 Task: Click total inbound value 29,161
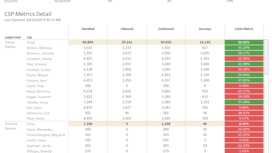(127, 42)
